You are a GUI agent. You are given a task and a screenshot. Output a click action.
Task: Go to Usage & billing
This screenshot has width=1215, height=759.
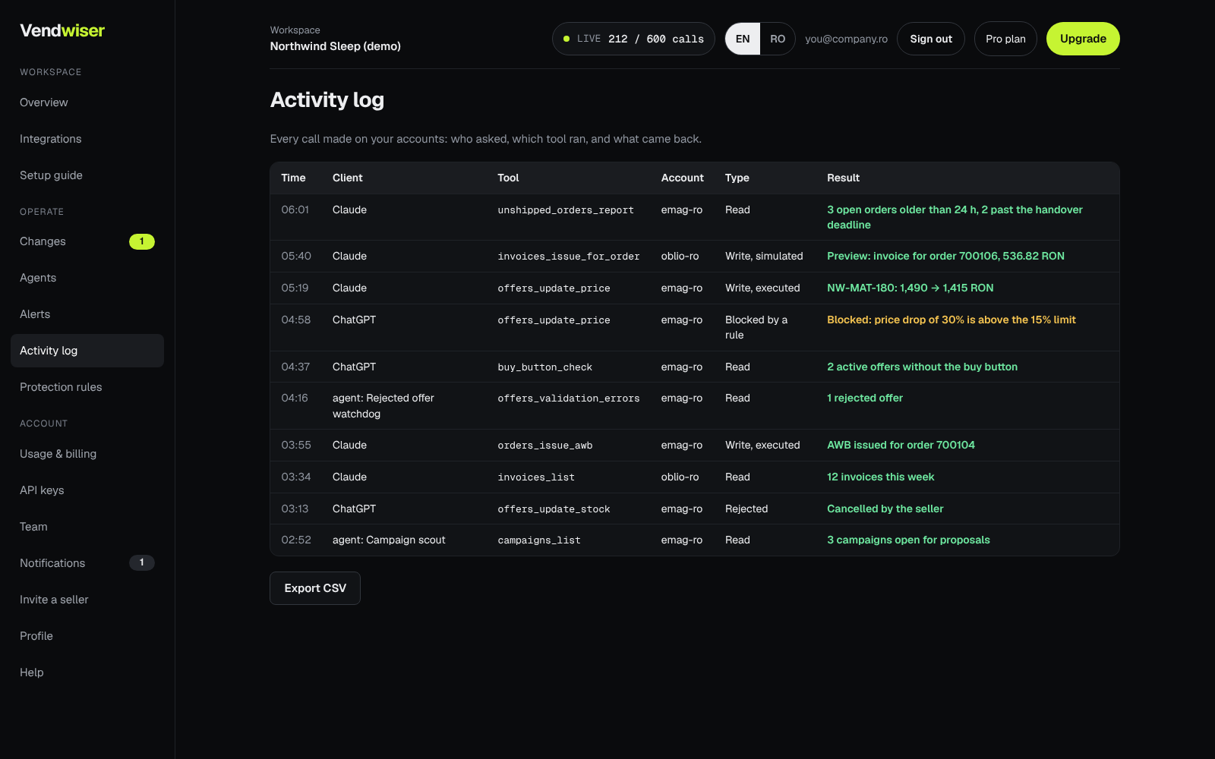click(x=87, y=454)
